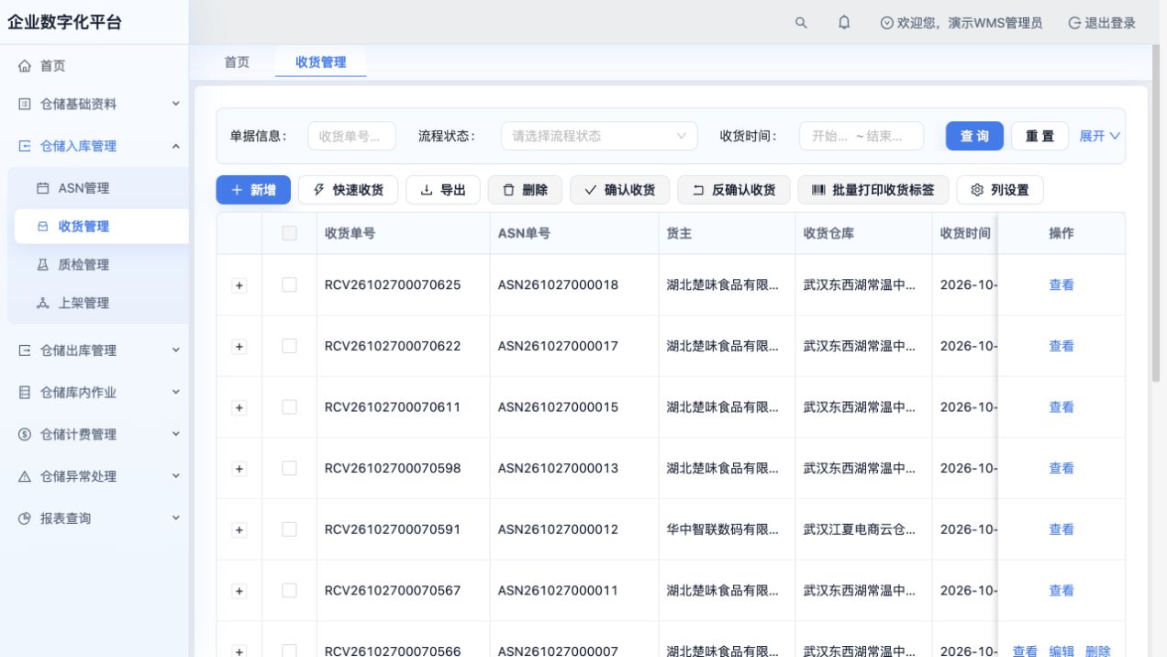Click the 删除 toolbar button
Screen dimensions: 1167x657
click(x=525, y=190)
